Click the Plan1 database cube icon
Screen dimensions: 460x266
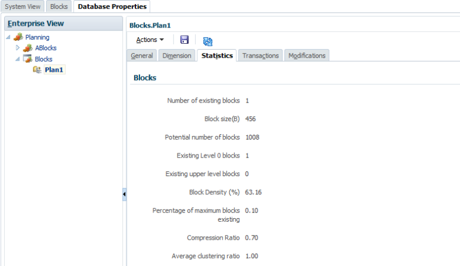coord(37,70)
